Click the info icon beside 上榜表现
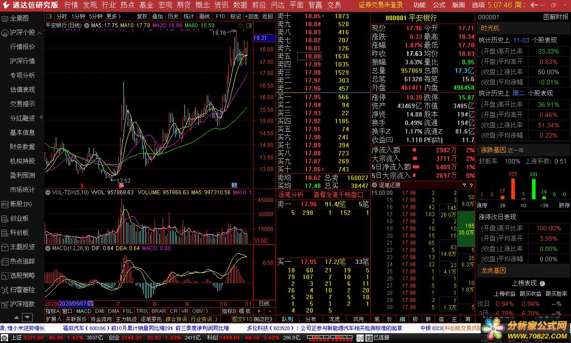Image resolution: width=571 pixels, height=343 pixels. pyautogui.click(x=542, y=283)
